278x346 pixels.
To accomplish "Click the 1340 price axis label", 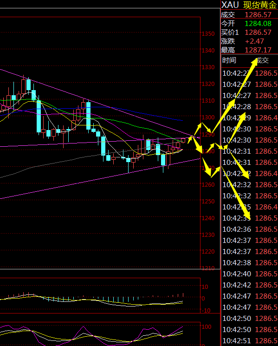I will [208, 51].
